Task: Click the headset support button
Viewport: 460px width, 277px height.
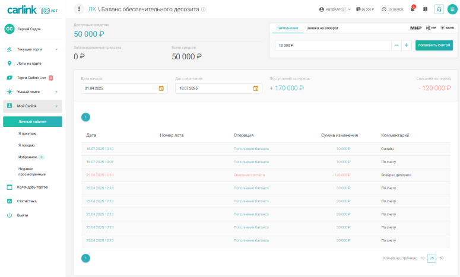Action: tap(439, 9)
